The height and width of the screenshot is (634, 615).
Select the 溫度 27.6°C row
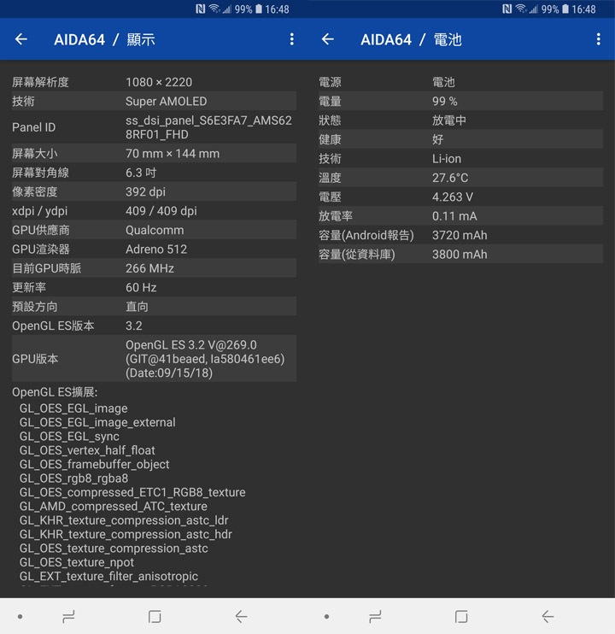(460, 178)
